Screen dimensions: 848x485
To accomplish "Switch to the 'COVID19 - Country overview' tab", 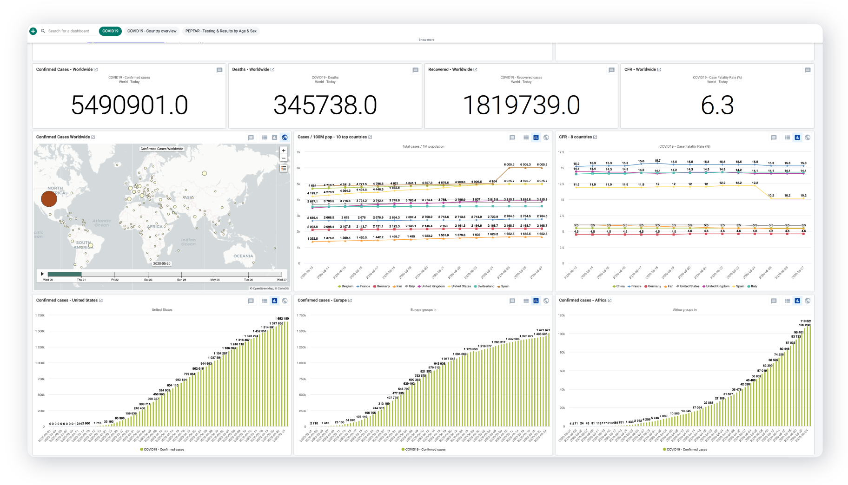I will tap(152, 31).
